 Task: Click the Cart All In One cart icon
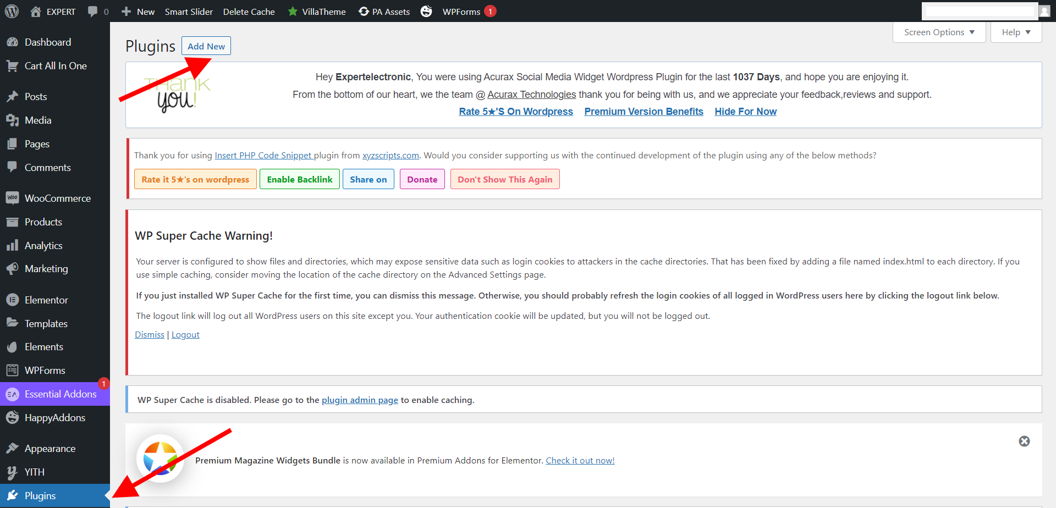[12, 66]
